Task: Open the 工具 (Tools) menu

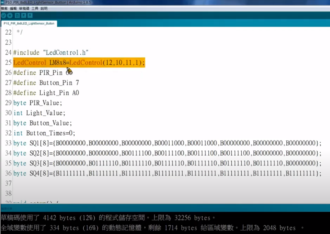Action: (x=35, y=9)
